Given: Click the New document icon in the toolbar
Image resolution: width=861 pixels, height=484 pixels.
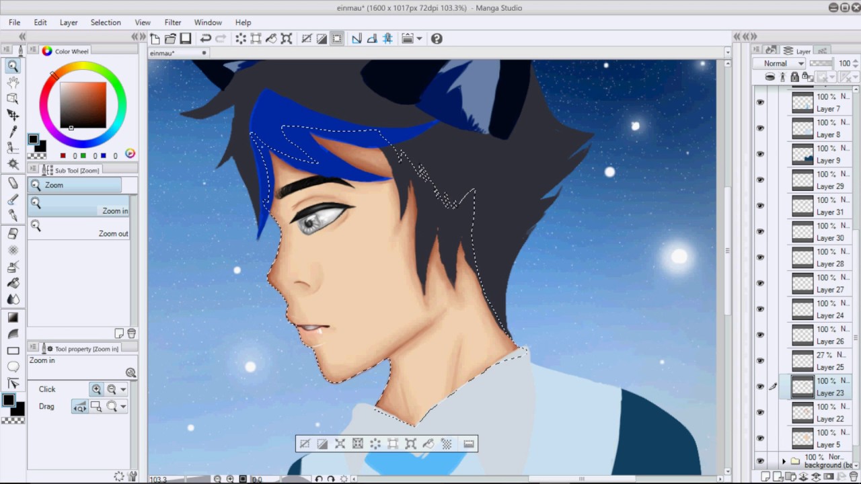Looking at the screenshot, I should click(x=155, y=39).
